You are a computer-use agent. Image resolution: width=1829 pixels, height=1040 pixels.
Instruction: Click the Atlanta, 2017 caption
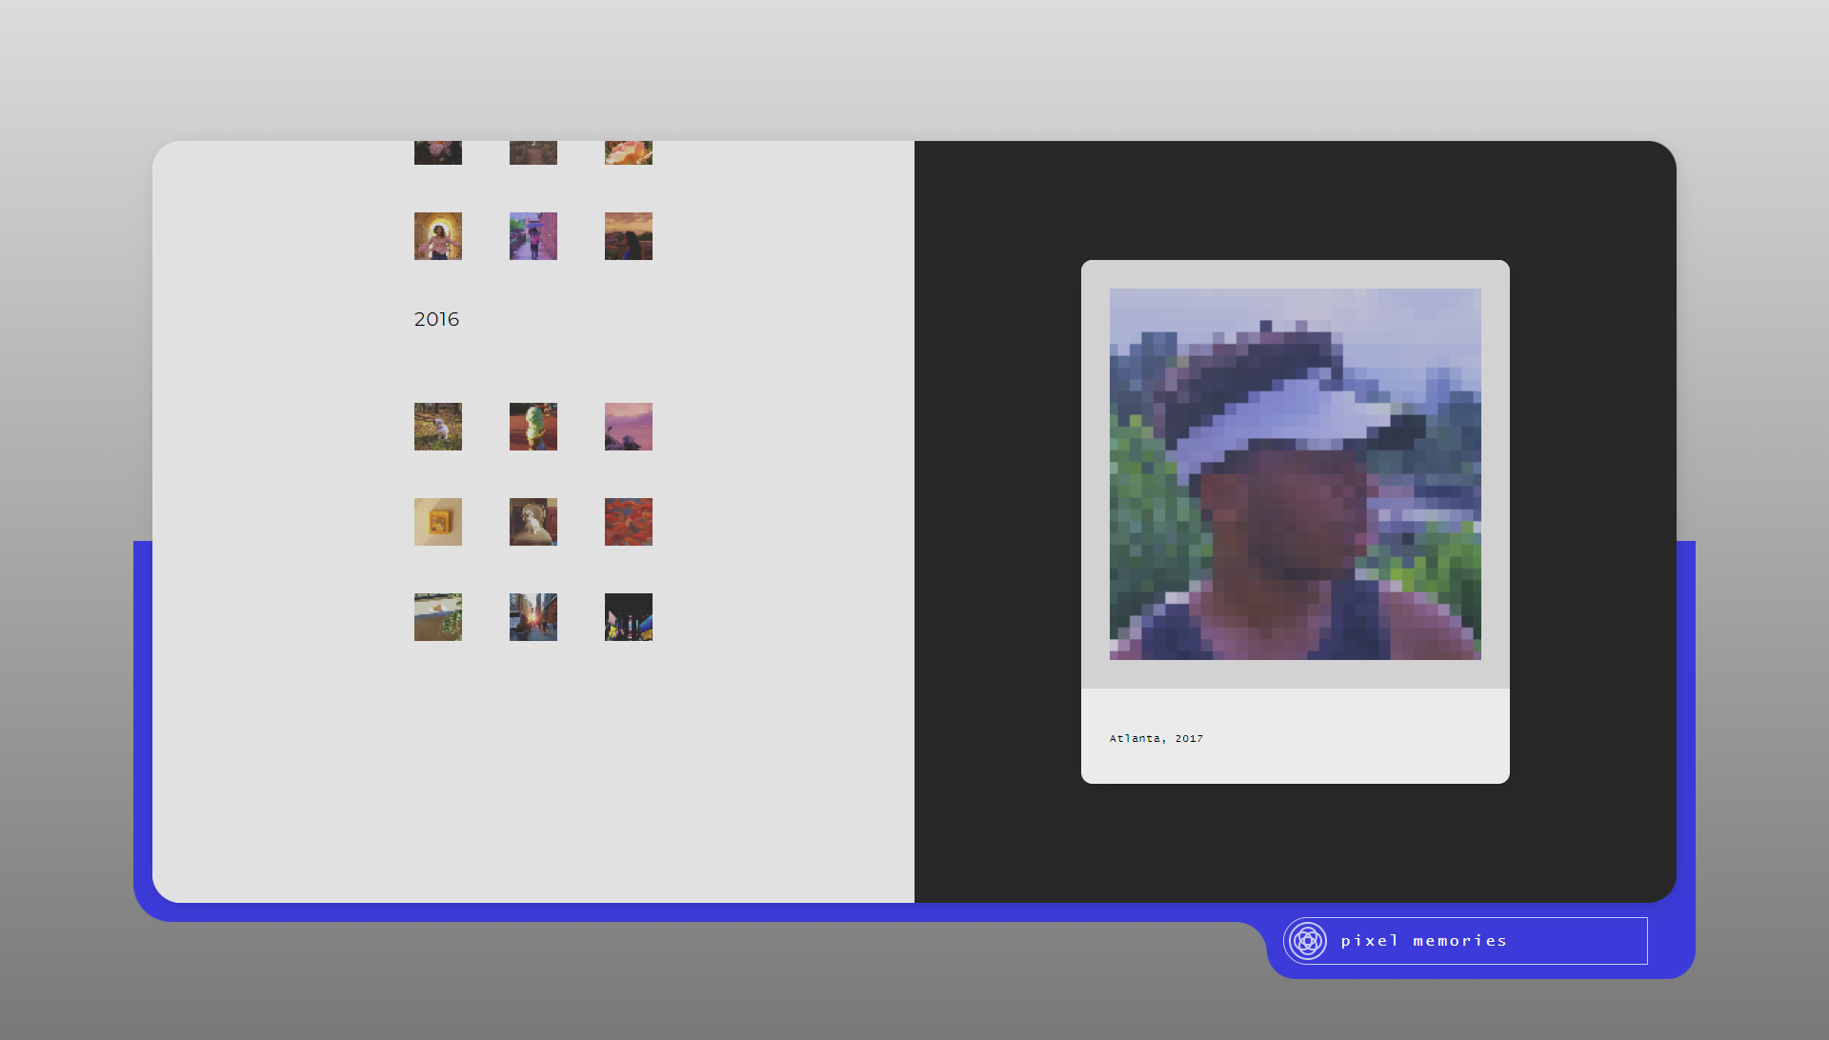click(1156, 738)
